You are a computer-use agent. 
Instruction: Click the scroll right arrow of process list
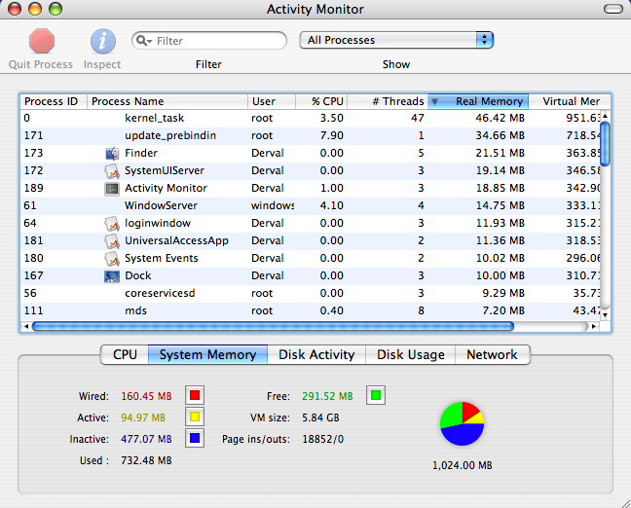tap(594, 326)
